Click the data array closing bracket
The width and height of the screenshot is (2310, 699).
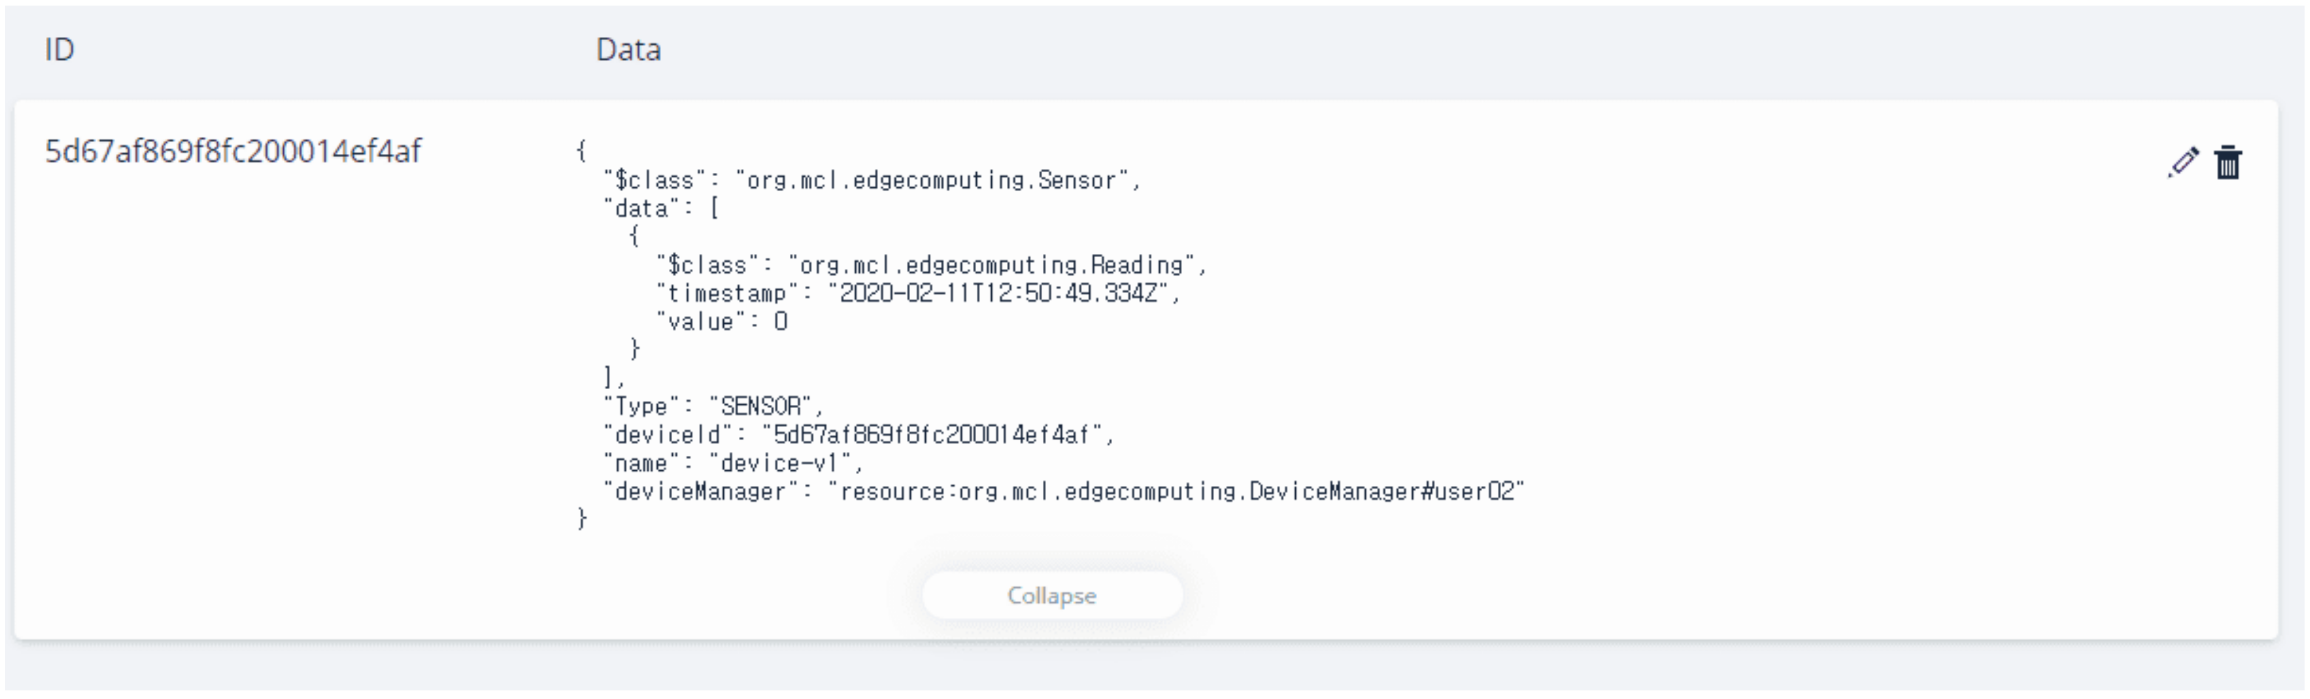611,377
